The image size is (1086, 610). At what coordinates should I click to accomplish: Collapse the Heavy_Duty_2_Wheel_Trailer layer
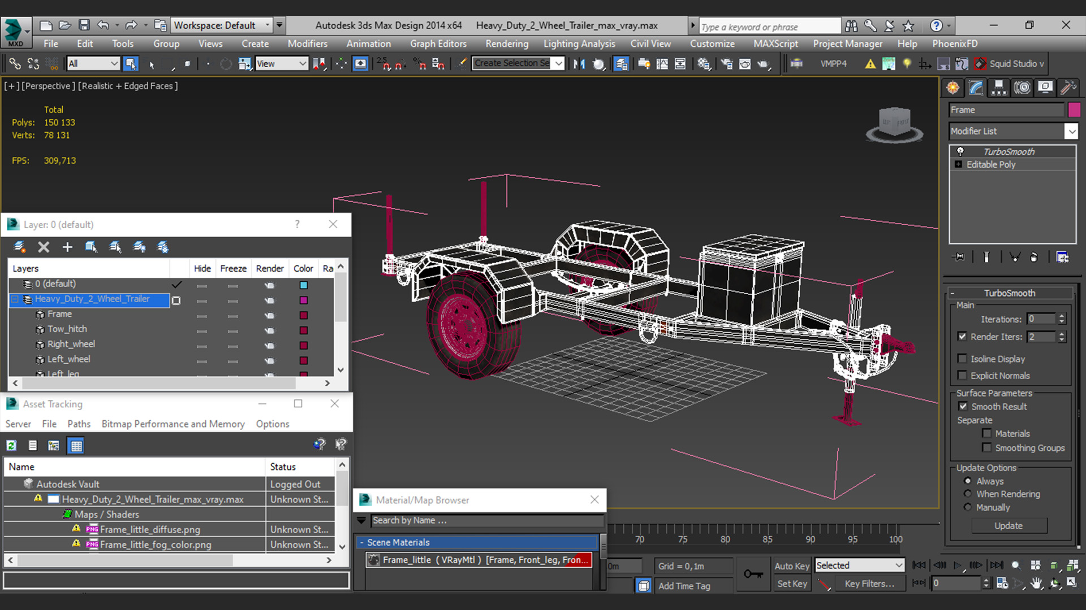tap(15, 299)
